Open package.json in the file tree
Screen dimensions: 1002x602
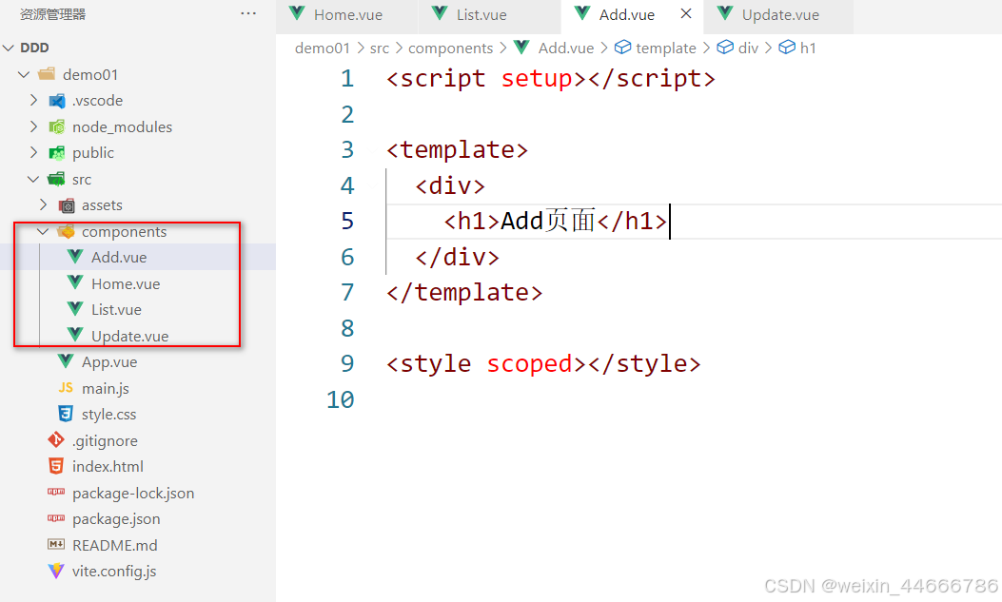116,519
